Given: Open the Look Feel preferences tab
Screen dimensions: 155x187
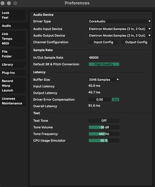Looking at the screenshot, I should click(13, 15).
